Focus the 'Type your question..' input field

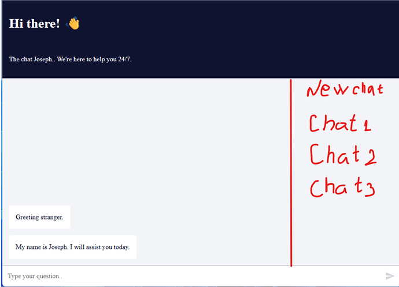(x=193, y=276)
